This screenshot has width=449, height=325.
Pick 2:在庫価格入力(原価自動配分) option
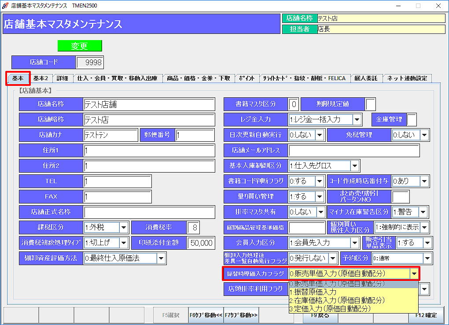(x=337, y=300)
